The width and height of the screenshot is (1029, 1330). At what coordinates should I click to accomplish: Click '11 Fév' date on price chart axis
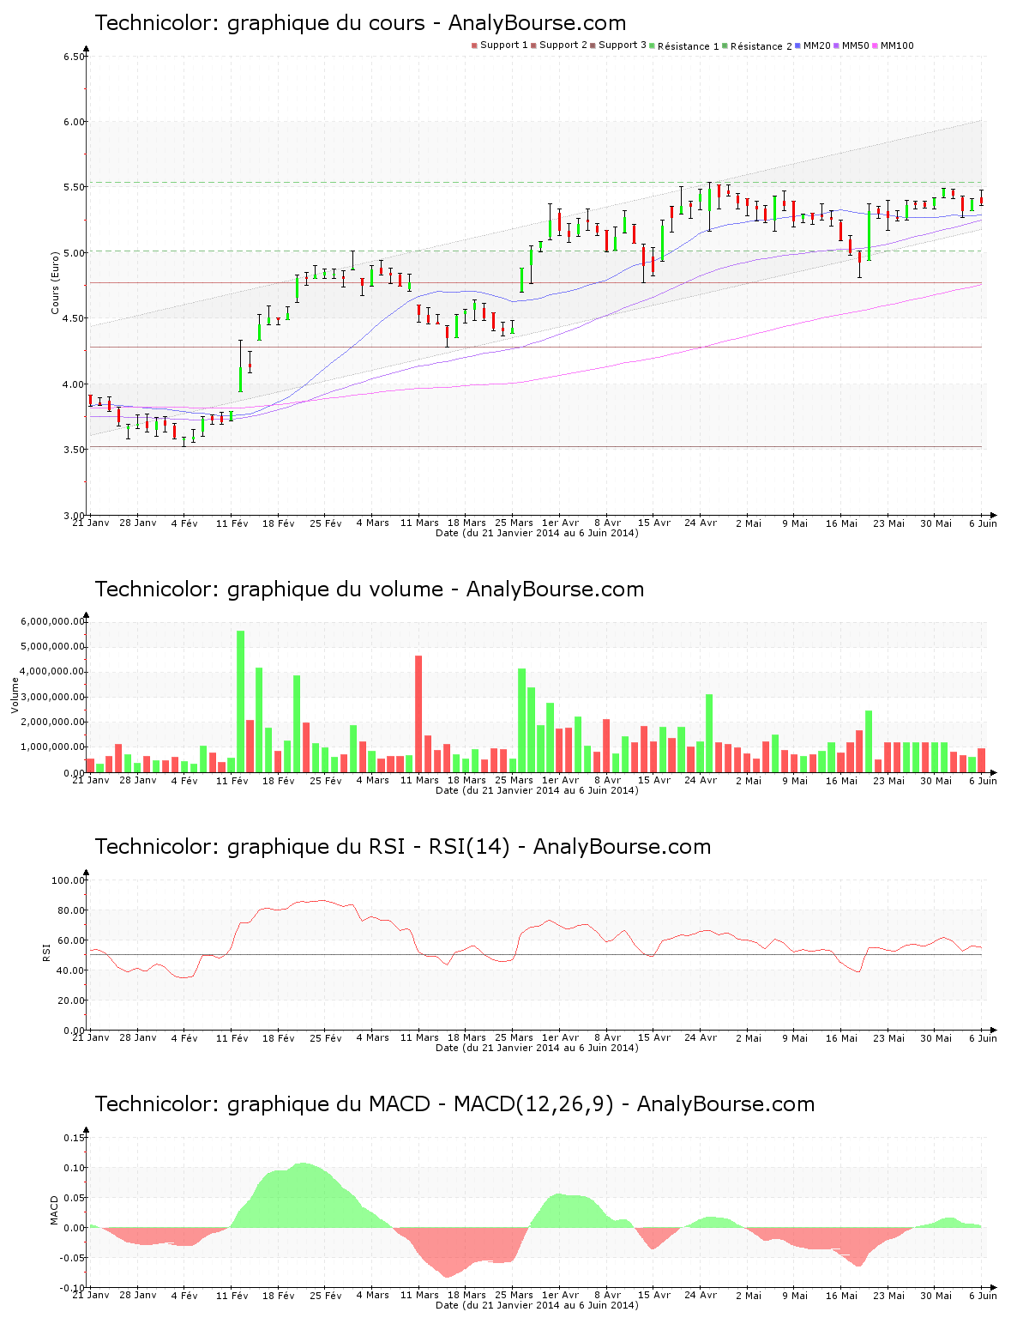232,523
